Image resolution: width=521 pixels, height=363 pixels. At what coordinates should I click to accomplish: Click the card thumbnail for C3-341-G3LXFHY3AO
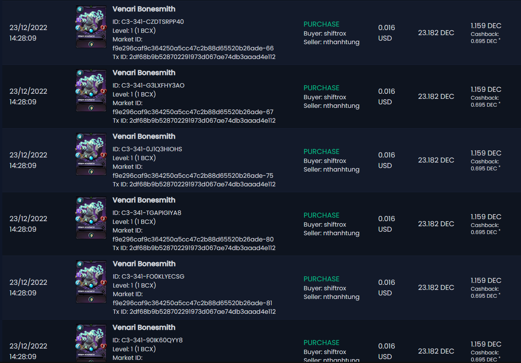[x=91, y=91]
